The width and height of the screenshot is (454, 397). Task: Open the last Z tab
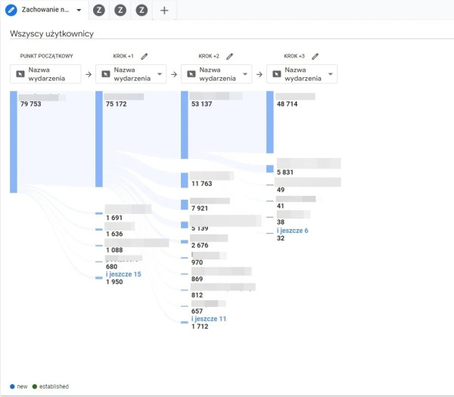coord(141,11)
